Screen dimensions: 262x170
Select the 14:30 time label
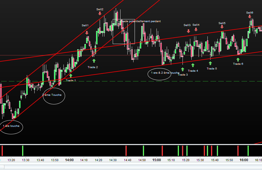[113, 160]
